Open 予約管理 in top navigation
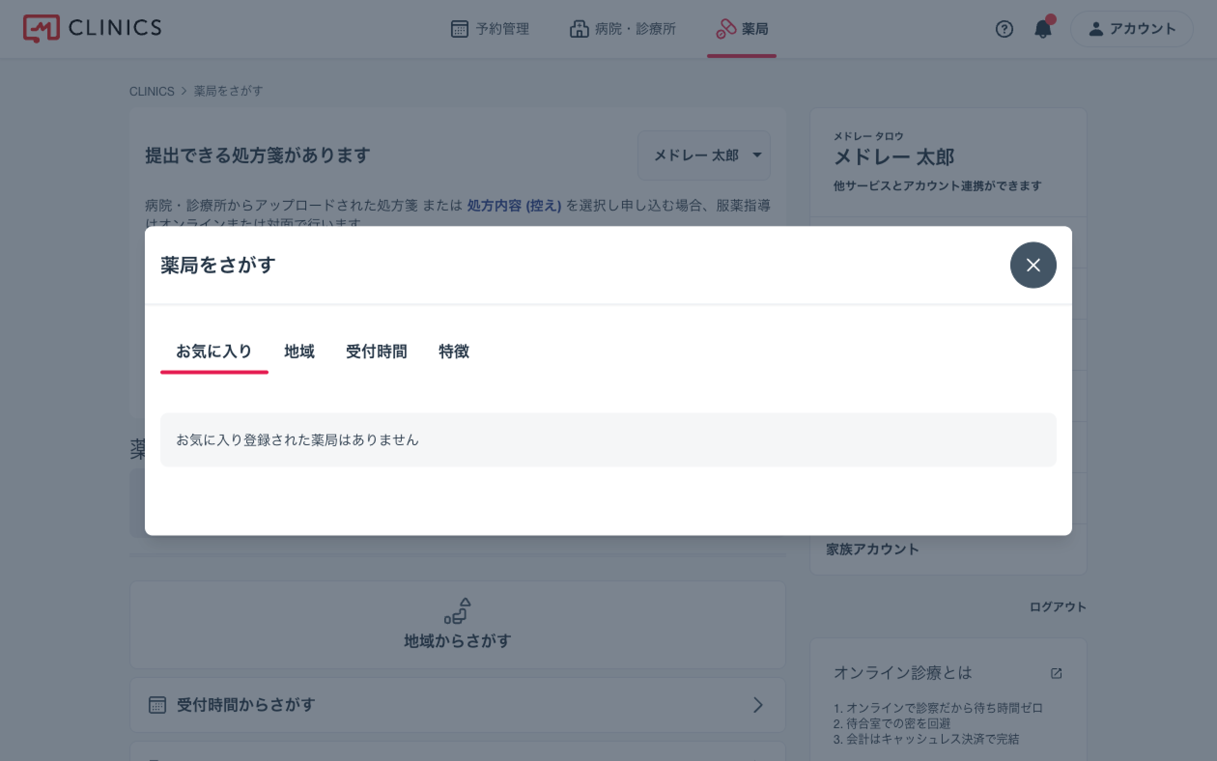1217x761 pixels. coord(490,28)
